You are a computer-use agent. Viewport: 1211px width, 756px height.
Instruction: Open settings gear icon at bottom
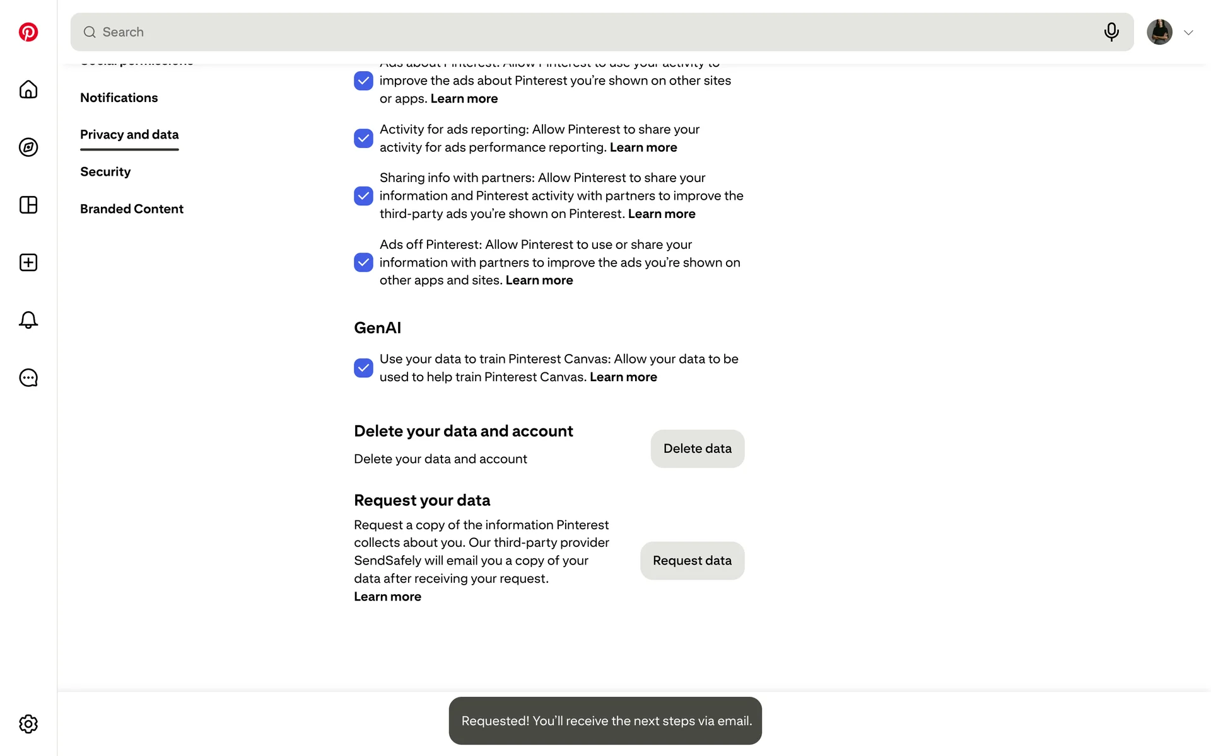point(28,724)
